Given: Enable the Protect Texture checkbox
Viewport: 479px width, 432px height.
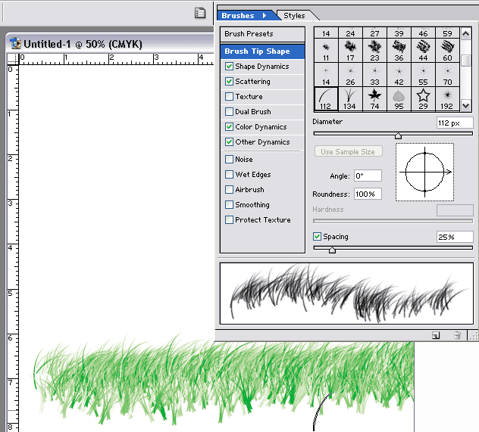Looking at the screenshot, I should point(229,220).
